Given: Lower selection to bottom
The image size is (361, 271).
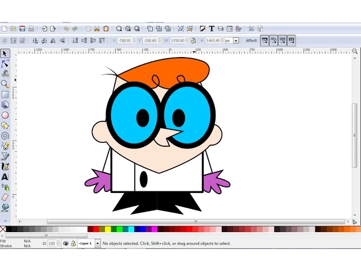Looking at the screenshot, I should click(x=75, y=41).
